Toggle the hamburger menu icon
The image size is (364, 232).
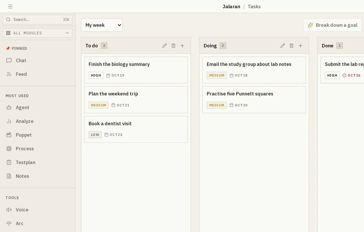10,7
